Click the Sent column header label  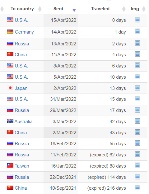[x=58, y=9]
